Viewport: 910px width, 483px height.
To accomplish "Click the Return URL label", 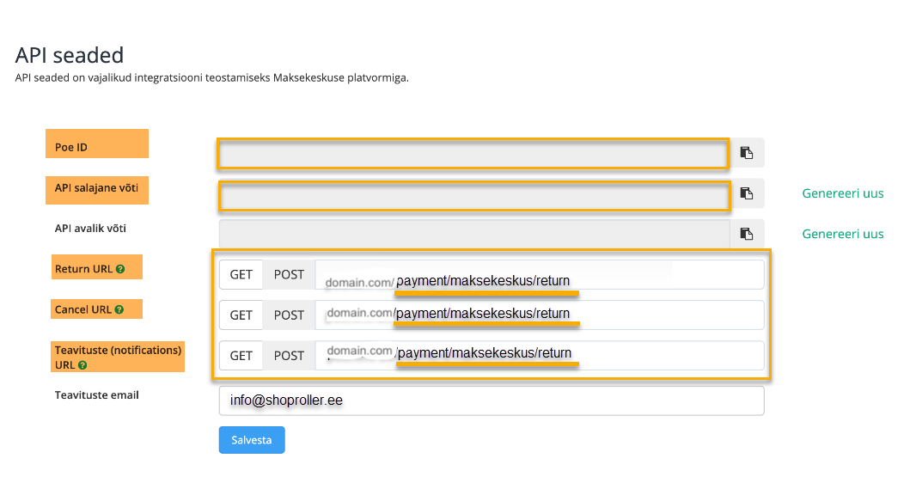I will [83, 269].
